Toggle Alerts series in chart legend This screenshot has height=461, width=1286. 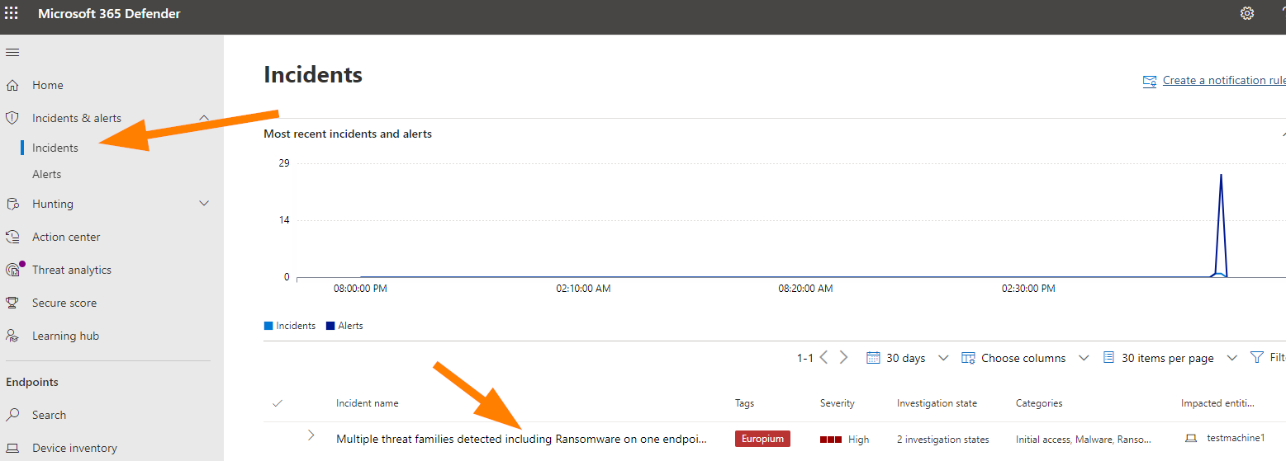[x=344, y=326]
